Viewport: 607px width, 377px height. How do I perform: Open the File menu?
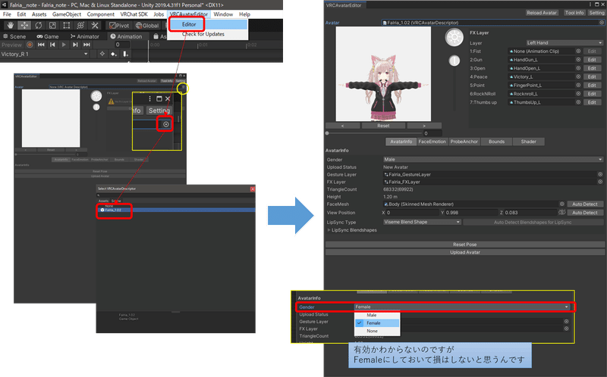pyautogui.click(x=7, y=14)
